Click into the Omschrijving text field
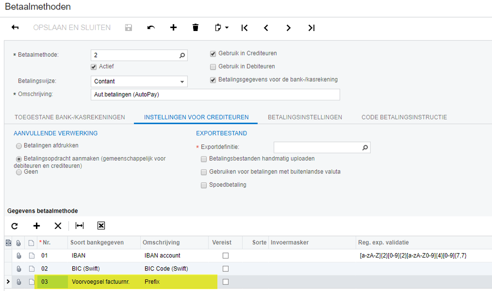This screenshot has width=492, height=291. [x=215, y=94]
